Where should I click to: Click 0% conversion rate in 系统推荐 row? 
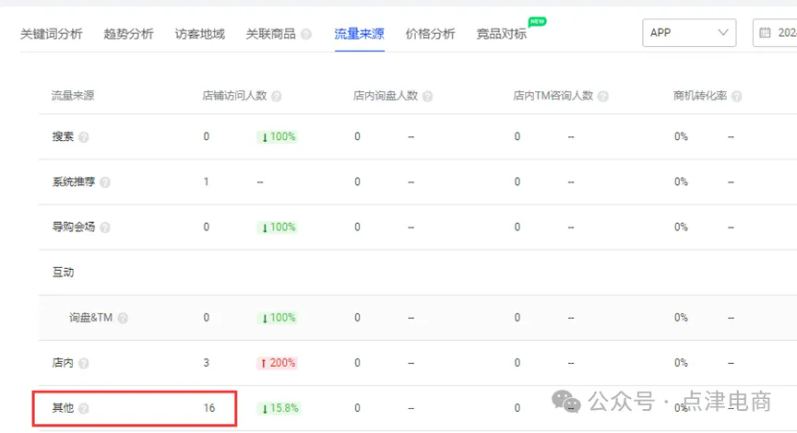[x=681, y=181]
